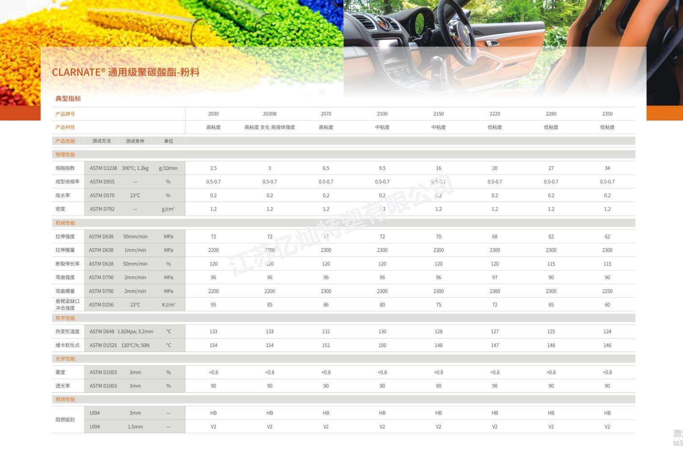Click the title "CLARNATE® 通用级聚碳酸酯-粉料"

126,72
